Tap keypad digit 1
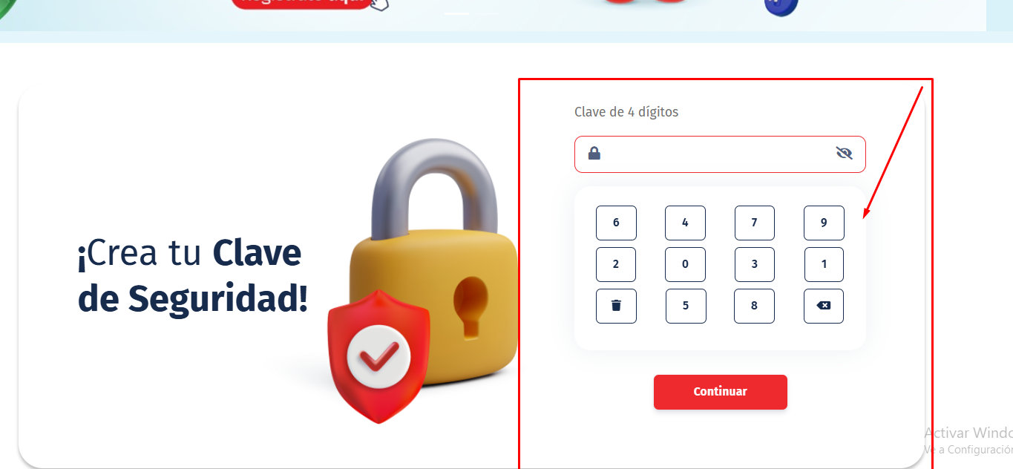1013x469 pixels. click(x=824, y=264)
